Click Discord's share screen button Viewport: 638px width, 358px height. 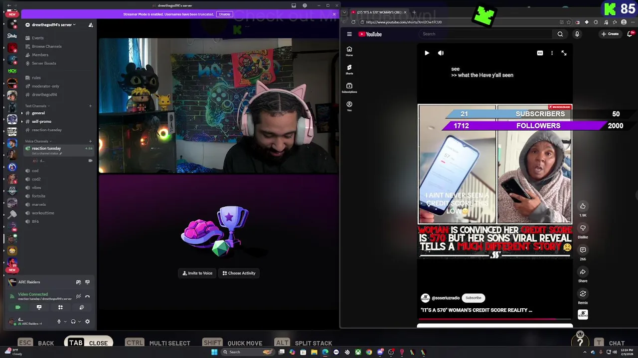click(39, 307)
